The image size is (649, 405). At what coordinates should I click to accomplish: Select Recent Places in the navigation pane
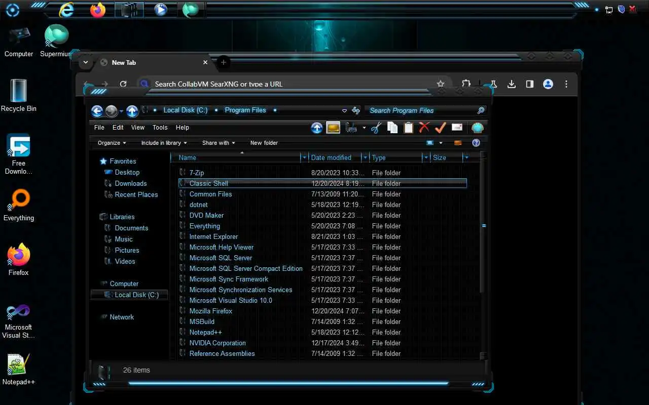coord(136,194)
